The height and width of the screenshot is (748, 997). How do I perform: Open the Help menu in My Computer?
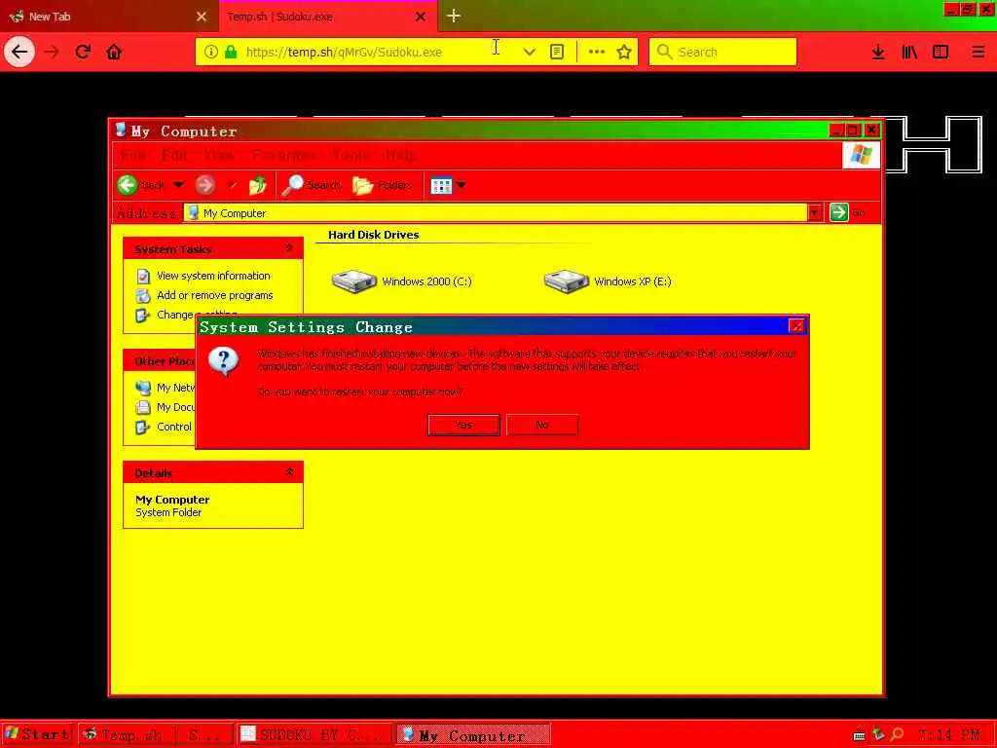[x=400, y=155]
